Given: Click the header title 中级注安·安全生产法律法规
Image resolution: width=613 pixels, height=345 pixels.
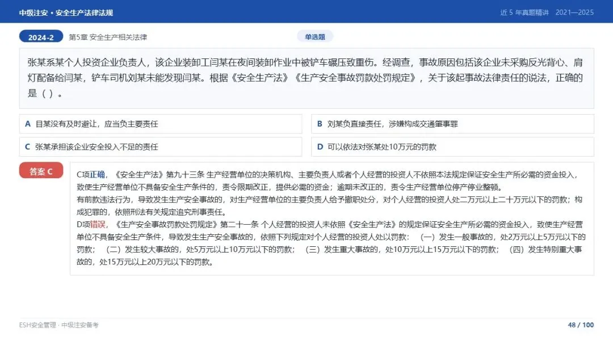Looking at the screenshot, I should (x=66, y=13).
